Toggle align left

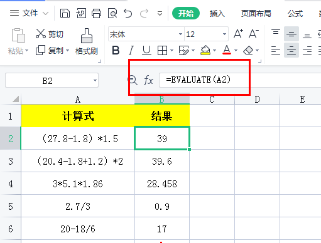(276, 50)
